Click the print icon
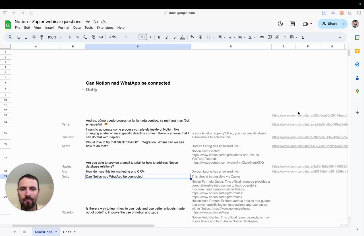Image resolution: width=364 pixels, height=236 pixels. click(x=34, y=37)
